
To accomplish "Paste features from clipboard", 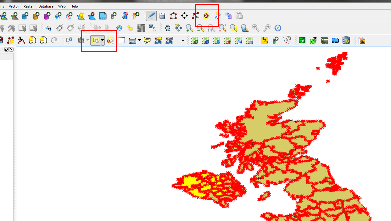I will [239, 15].
